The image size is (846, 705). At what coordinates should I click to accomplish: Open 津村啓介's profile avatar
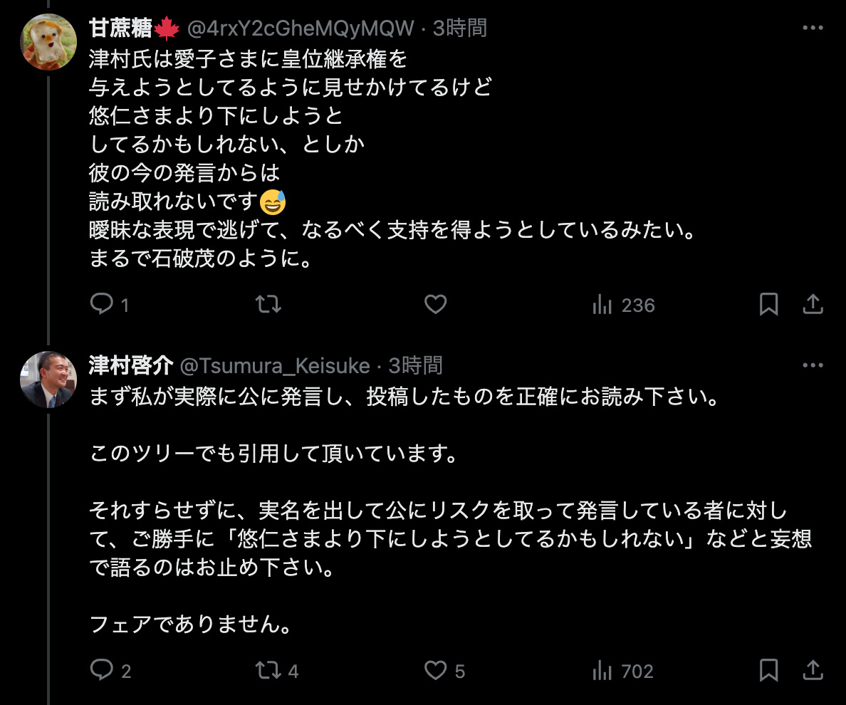pyautogui.click(x=48, y=380)
